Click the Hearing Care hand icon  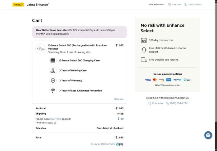(53, 71)
